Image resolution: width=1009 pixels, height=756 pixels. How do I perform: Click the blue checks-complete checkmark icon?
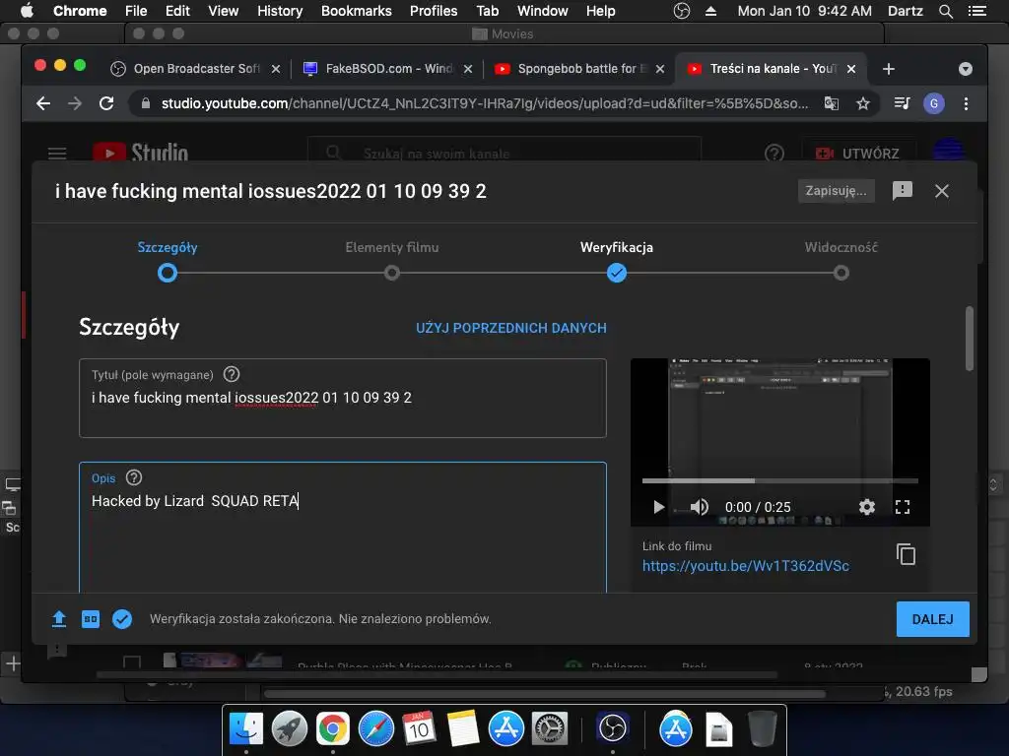click(x=122, y=619)
